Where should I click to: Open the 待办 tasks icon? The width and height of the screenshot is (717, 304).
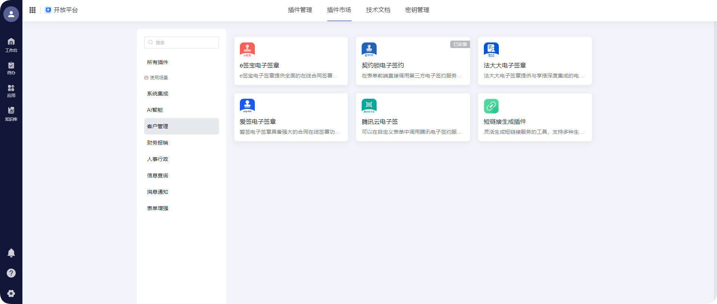coord(11,68)
